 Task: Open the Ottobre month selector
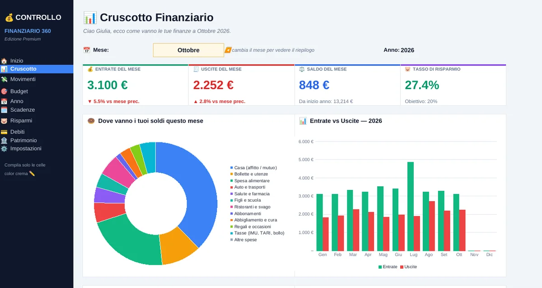[x=188, y=50]
